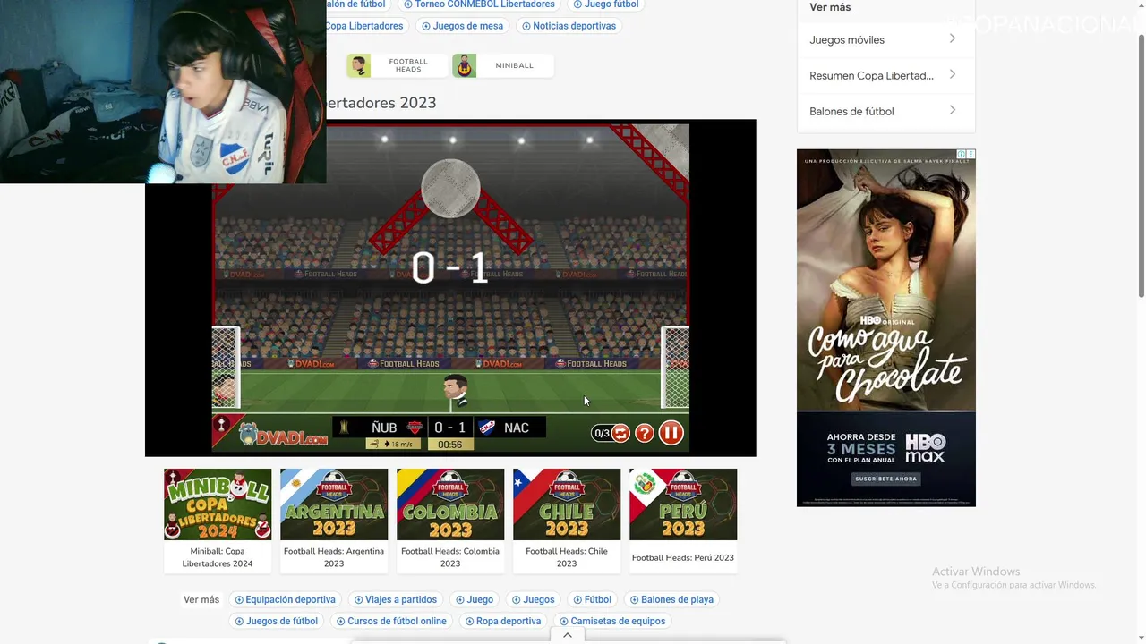Viewport: 1146px width, 644px height.
Task: Open the game help question mark
Action: coord(644,433)
